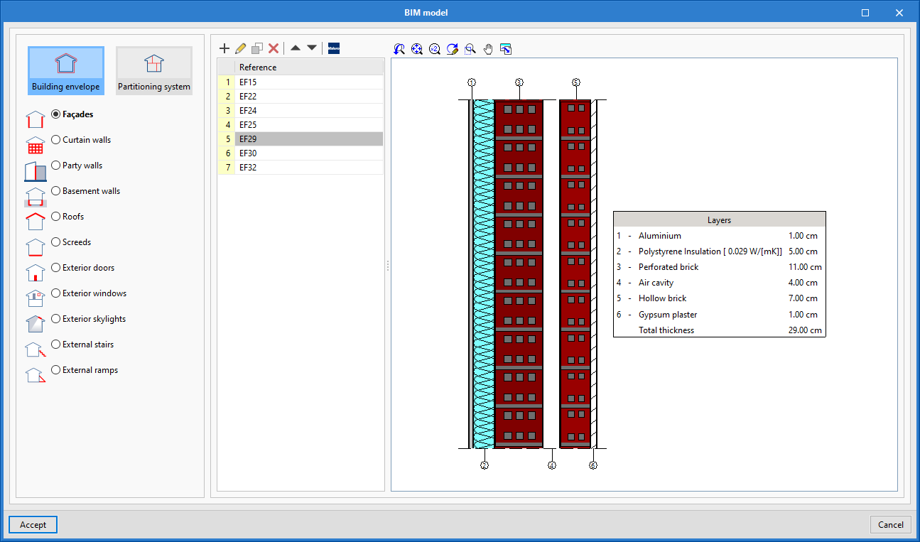The image size is (920, 542).
Task: Click the Cancel button
Action: pyautogui.click(x=891, y=524)
